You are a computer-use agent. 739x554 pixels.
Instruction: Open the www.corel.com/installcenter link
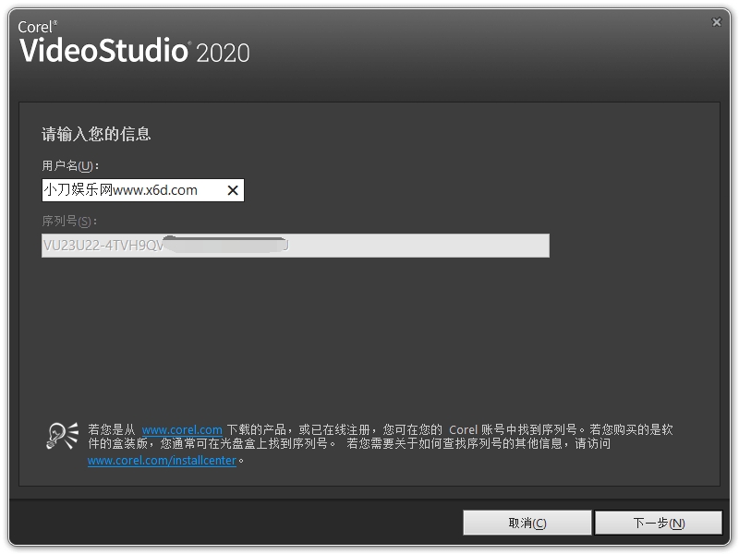pyautogui.click(x=162, y=461)
